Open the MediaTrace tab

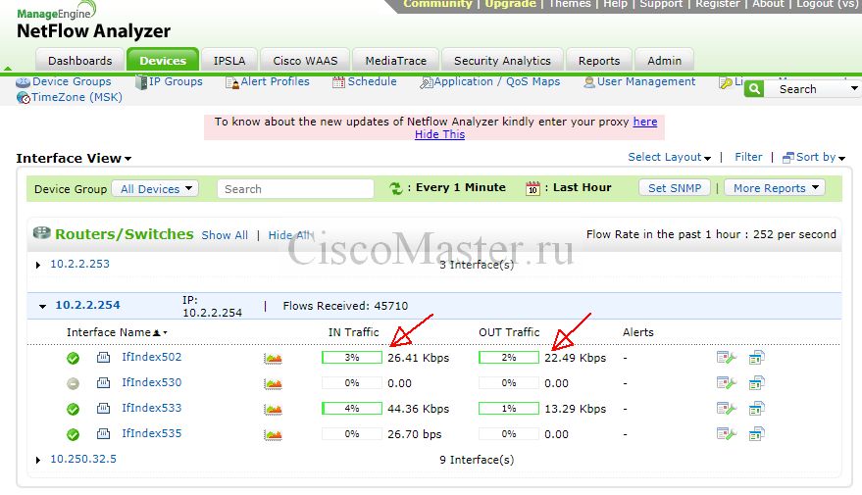396,61
